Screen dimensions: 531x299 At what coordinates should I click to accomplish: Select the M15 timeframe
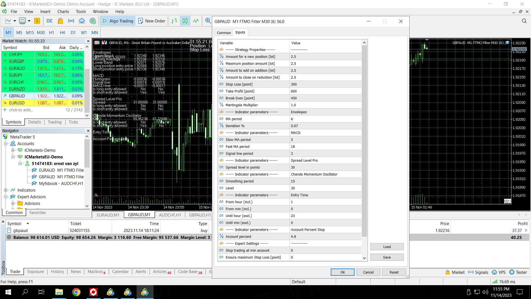(x=30, y=32)
